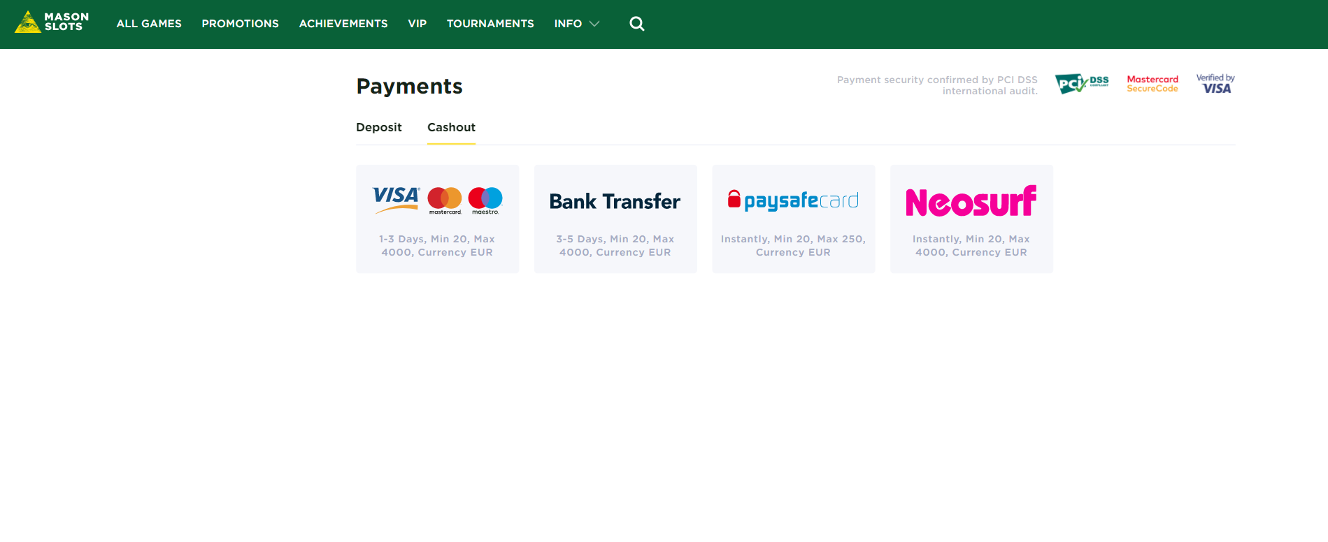Click the Payments page heading
The height and width of the screenshot is (542, 1328).
[409, 86]
